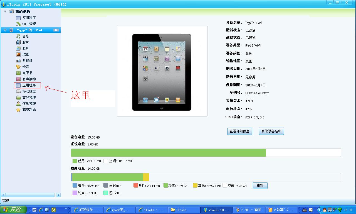Expand the quick launch overflow chevron
The height and width of the screenshot is (214, 356).
tap(66, 208)
